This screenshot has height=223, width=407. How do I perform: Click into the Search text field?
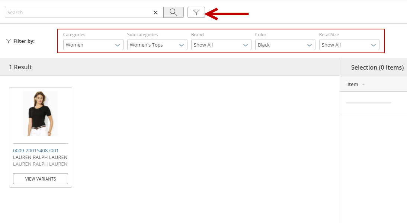78,12
